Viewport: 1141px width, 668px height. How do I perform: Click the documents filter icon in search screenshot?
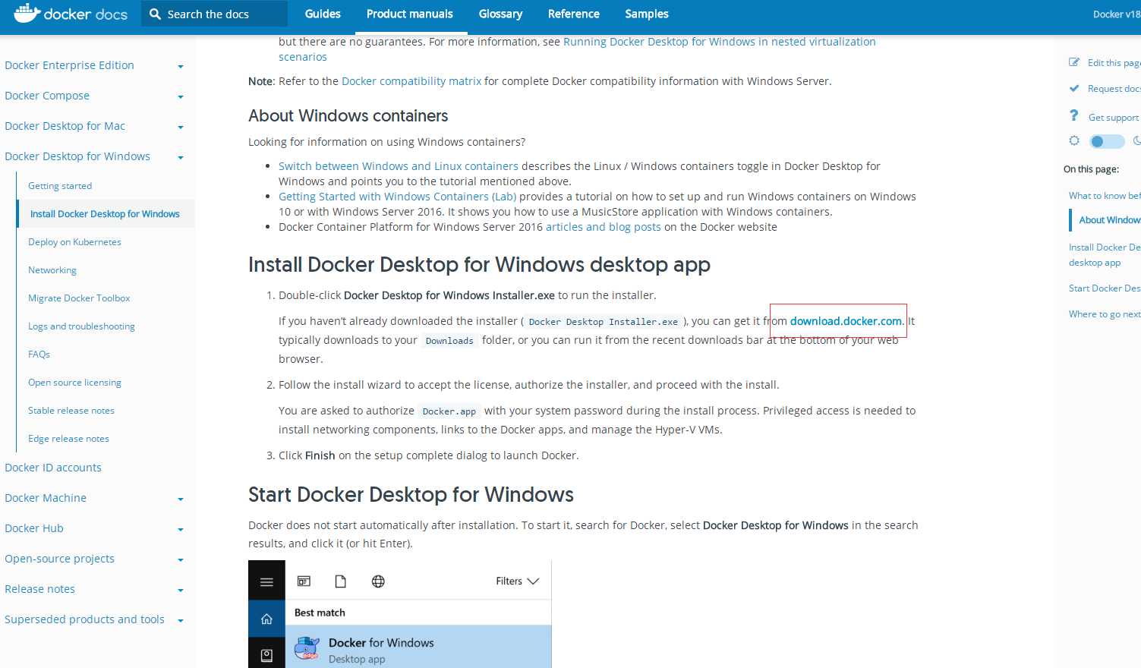341,581
